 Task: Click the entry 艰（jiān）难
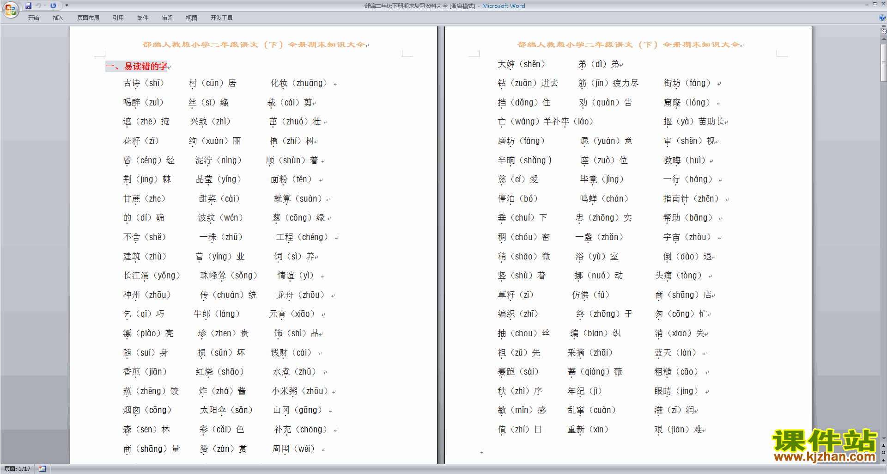tap(678, 430)
